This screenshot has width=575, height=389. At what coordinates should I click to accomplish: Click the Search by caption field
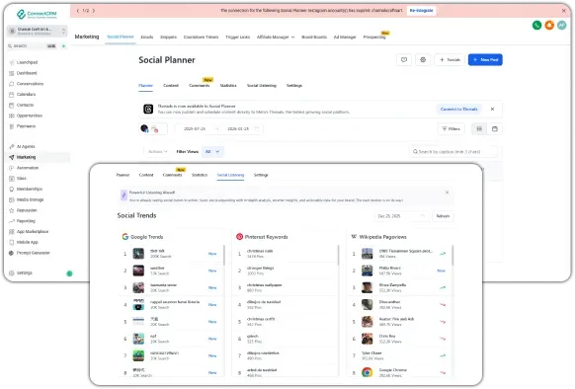coord(453,151)
